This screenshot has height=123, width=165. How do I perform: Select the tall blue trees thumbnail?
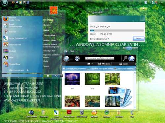click(x=113, y=101)
